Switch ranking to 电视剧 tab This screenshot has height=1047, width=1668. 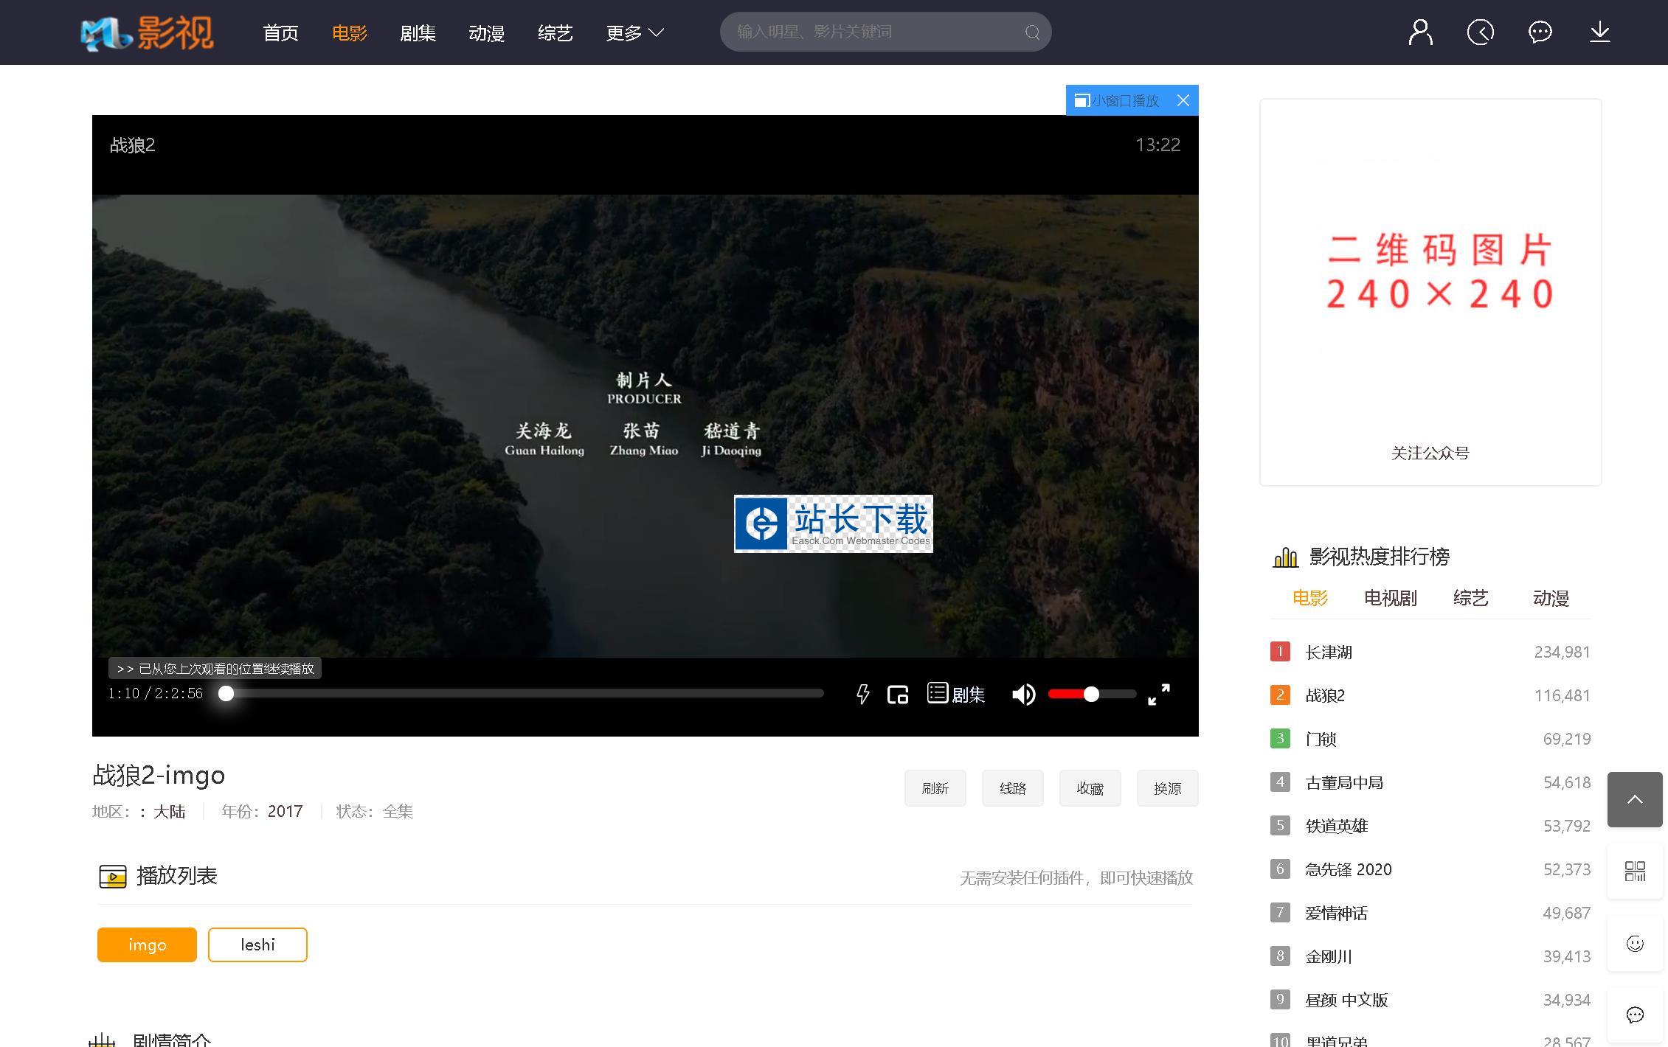[1390, 598]
